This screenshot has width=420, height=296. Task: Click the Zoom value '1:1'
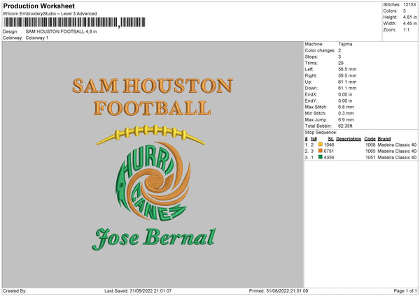click(406, 30)
